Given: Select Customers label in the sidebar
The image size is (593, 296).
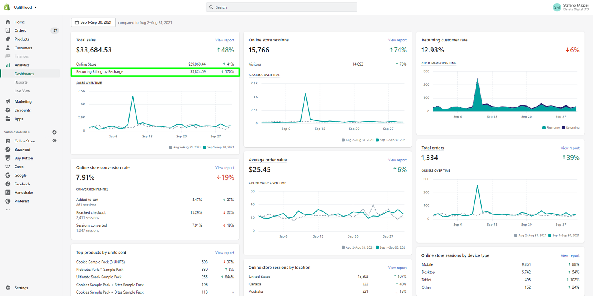Looking at the screenshot, I should (x=23, y=48).
